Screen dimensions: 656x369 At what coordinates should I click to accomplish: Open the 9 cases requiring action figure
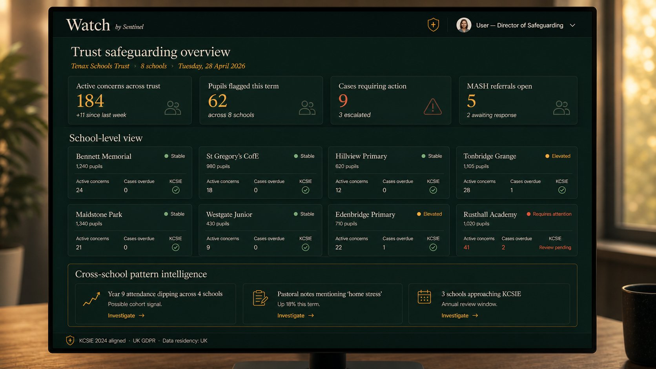click(343, 101)
